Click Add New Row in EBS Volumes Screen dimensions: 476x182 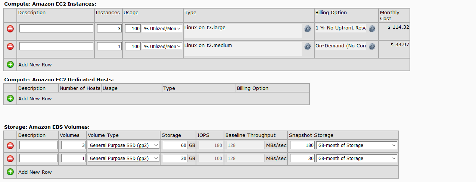[x=35, y=172]
